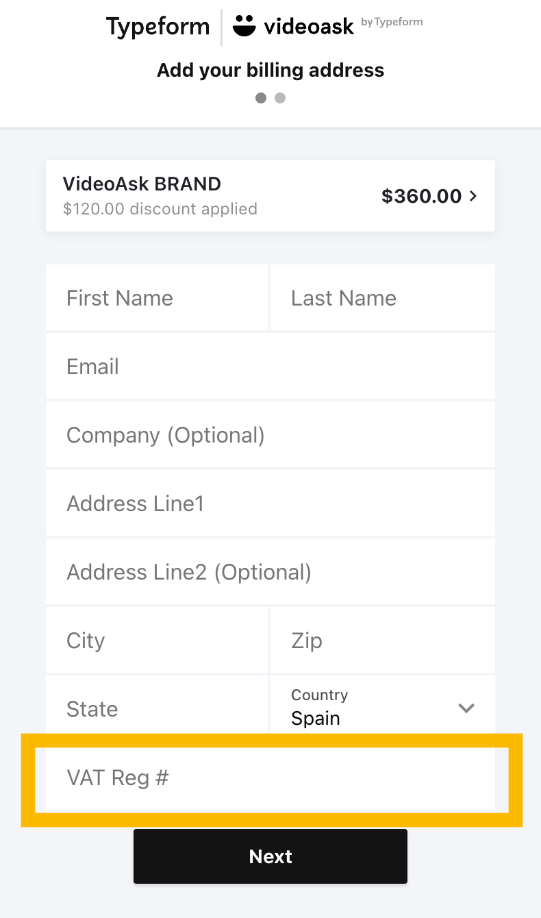The width and height of the screenshot is (541, 918).
Task: Open the Country dropdown arrow
Action: coord(466,708)
